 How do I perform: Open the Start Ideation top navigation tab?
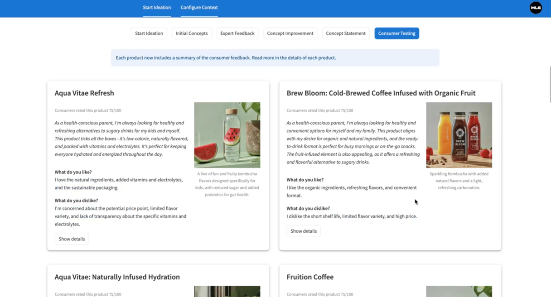pyautogui.click(x=157, y=8)
